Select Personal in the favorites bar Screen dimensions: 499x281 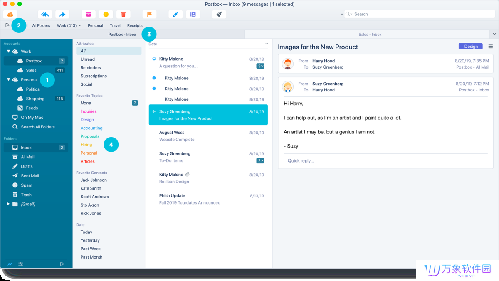[95, 25]
